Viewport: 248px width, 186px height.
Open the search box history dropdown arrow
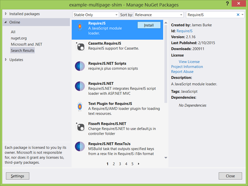(242, 15)
